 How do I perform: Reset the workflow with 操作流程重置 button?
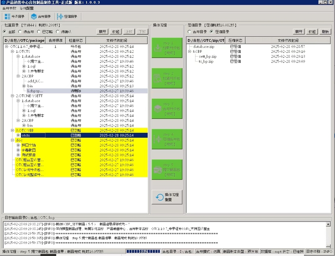click(167, 197)
